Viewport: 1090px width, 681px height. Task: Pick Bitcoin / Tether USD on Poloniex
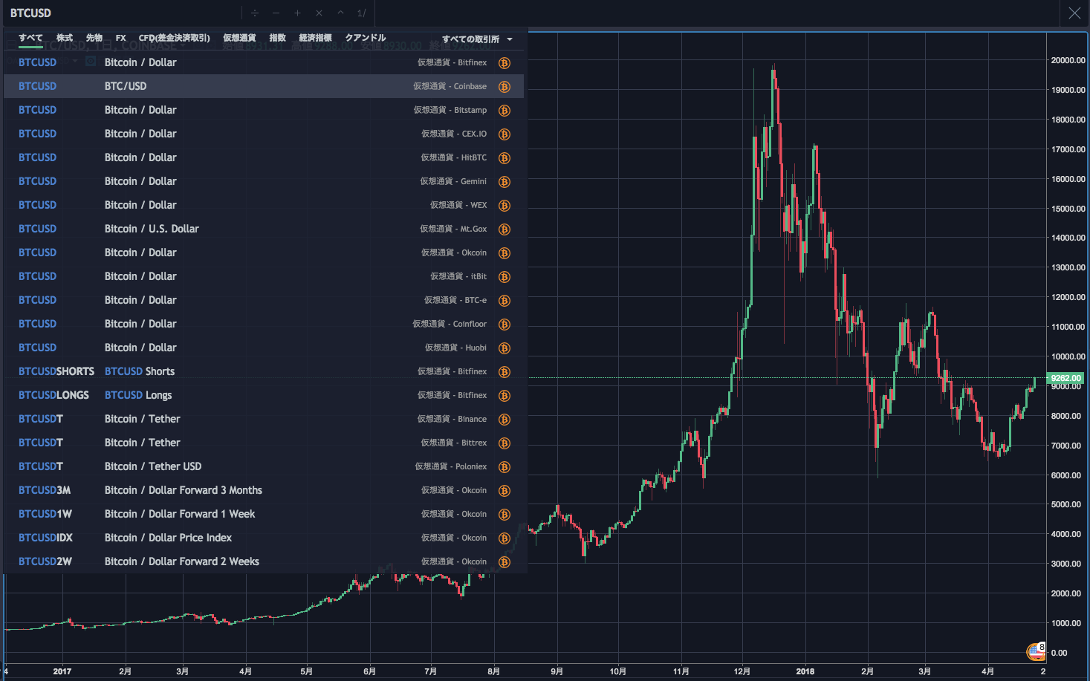tap(264, 466)
